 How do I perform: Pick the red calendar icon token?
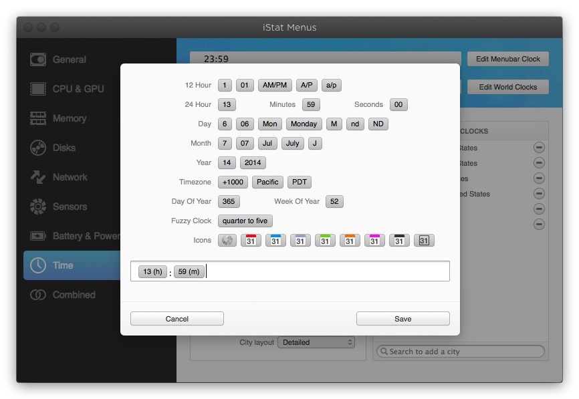tap(251, 241)
